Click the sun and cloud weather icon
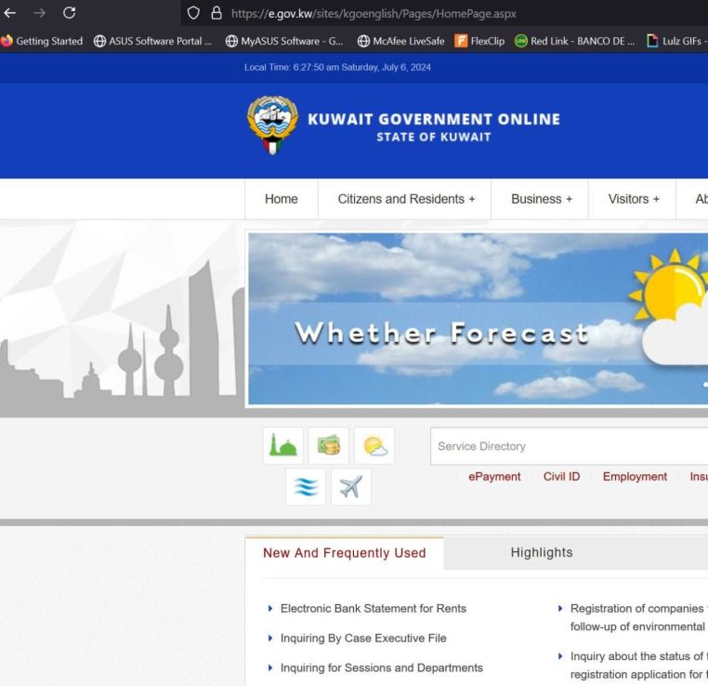 [x=374, y=446]
